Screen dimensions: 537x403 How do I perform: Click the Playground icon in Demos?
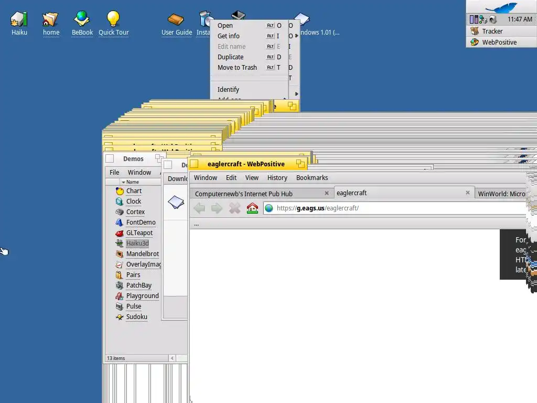point(120,296)
